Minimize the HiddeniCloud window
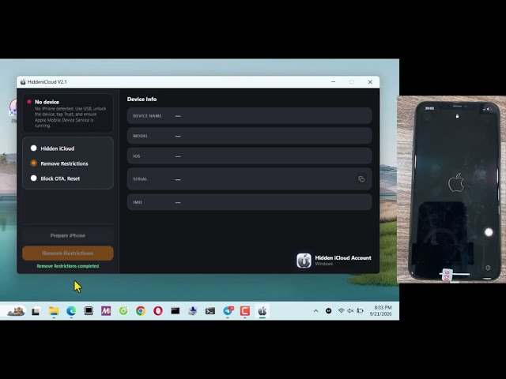Screen dimensions: 506x379 click(x=333, y=82)
